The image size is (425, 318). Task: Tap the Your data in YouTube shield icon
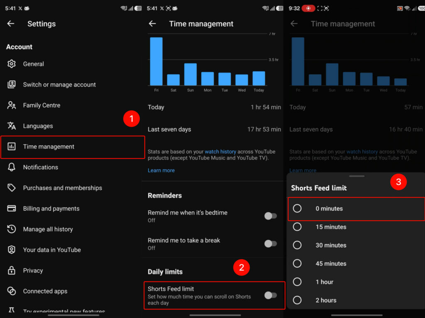click(11, 250)
